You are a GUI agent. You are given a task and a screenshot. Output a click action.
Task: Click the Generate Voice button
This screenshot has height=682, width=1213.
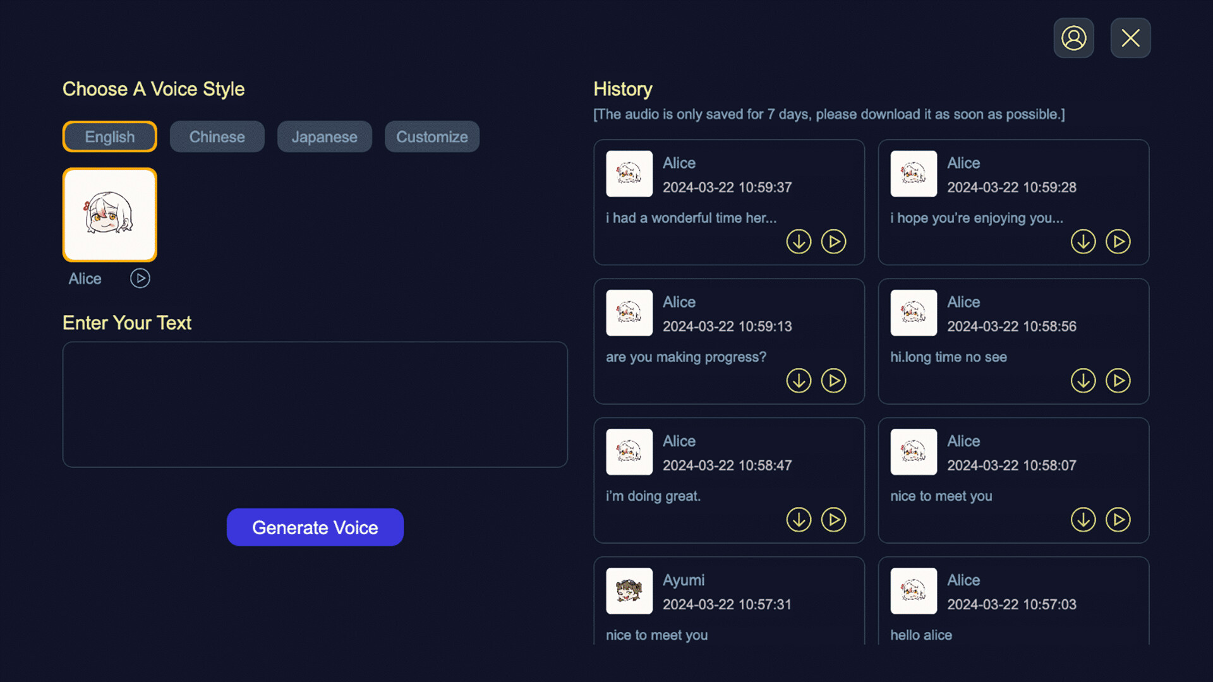315,527
